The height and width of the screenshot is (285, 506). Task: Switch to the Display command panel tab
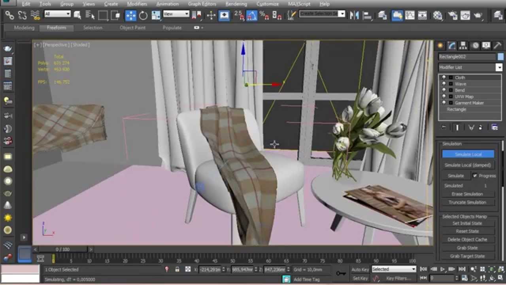[486, 46]
